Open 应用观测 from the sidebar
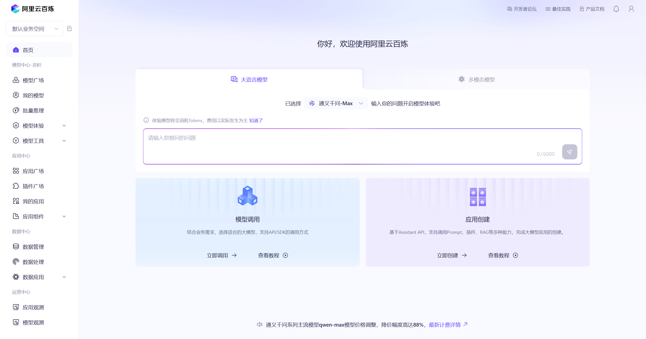The height and width of the screenshot is (339, 646). point(39,307)
